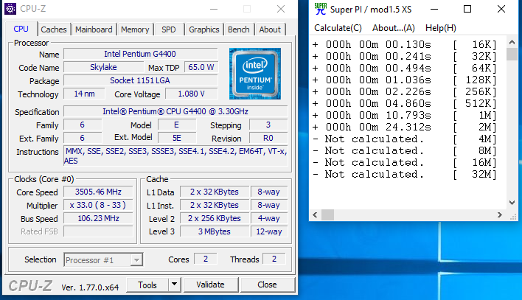This screenshot has height=300, width=522.
Task: Close the Super PI window
Action: tap(501, 10)
